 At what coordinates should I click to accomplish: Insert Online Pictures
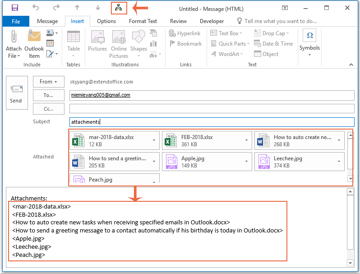pos(119,44)
